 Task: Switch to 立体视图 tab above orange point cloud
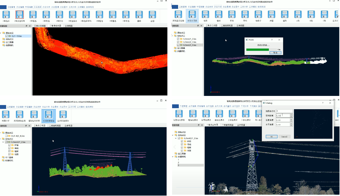(x=69, y=26)
